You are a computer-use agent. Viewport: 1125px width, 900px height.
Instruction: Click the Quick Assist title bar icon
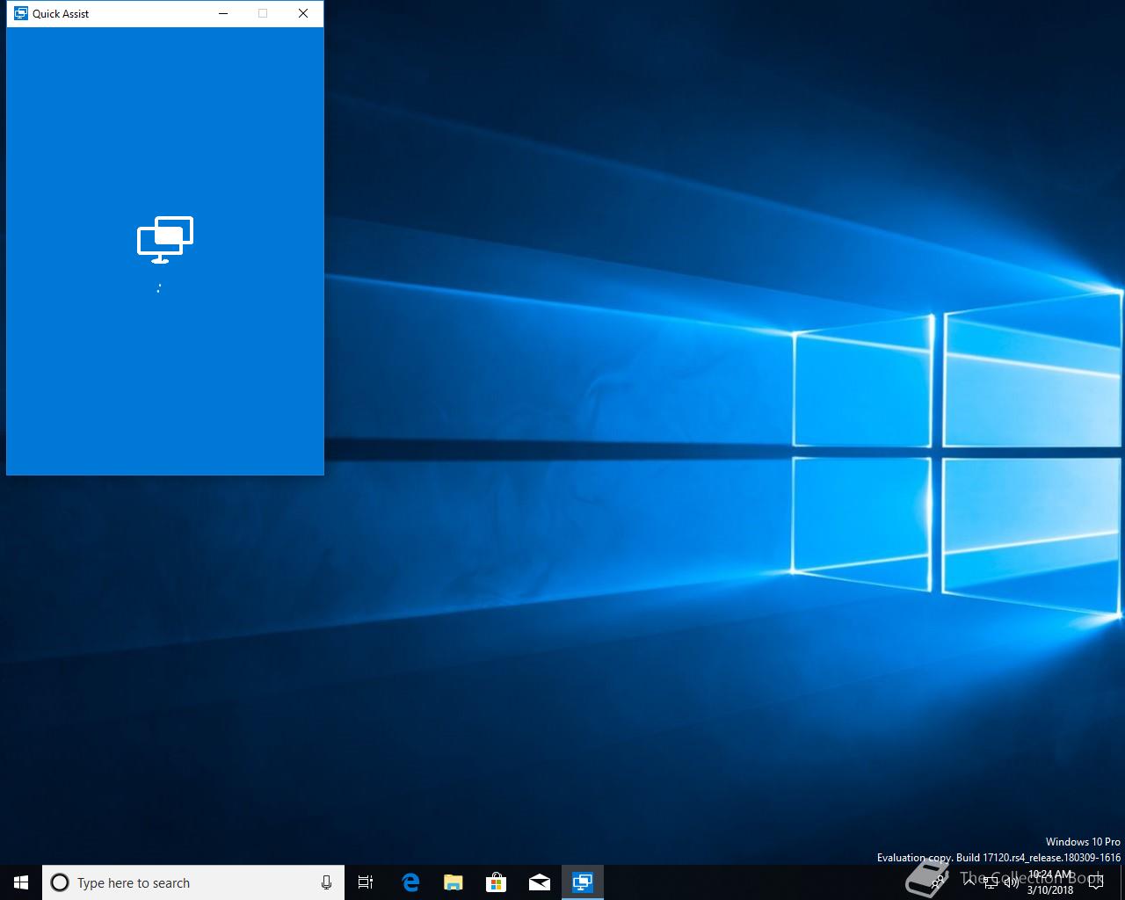21,13
